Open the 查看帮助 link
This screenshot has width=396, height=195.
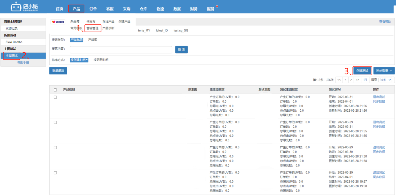[385, 22]
